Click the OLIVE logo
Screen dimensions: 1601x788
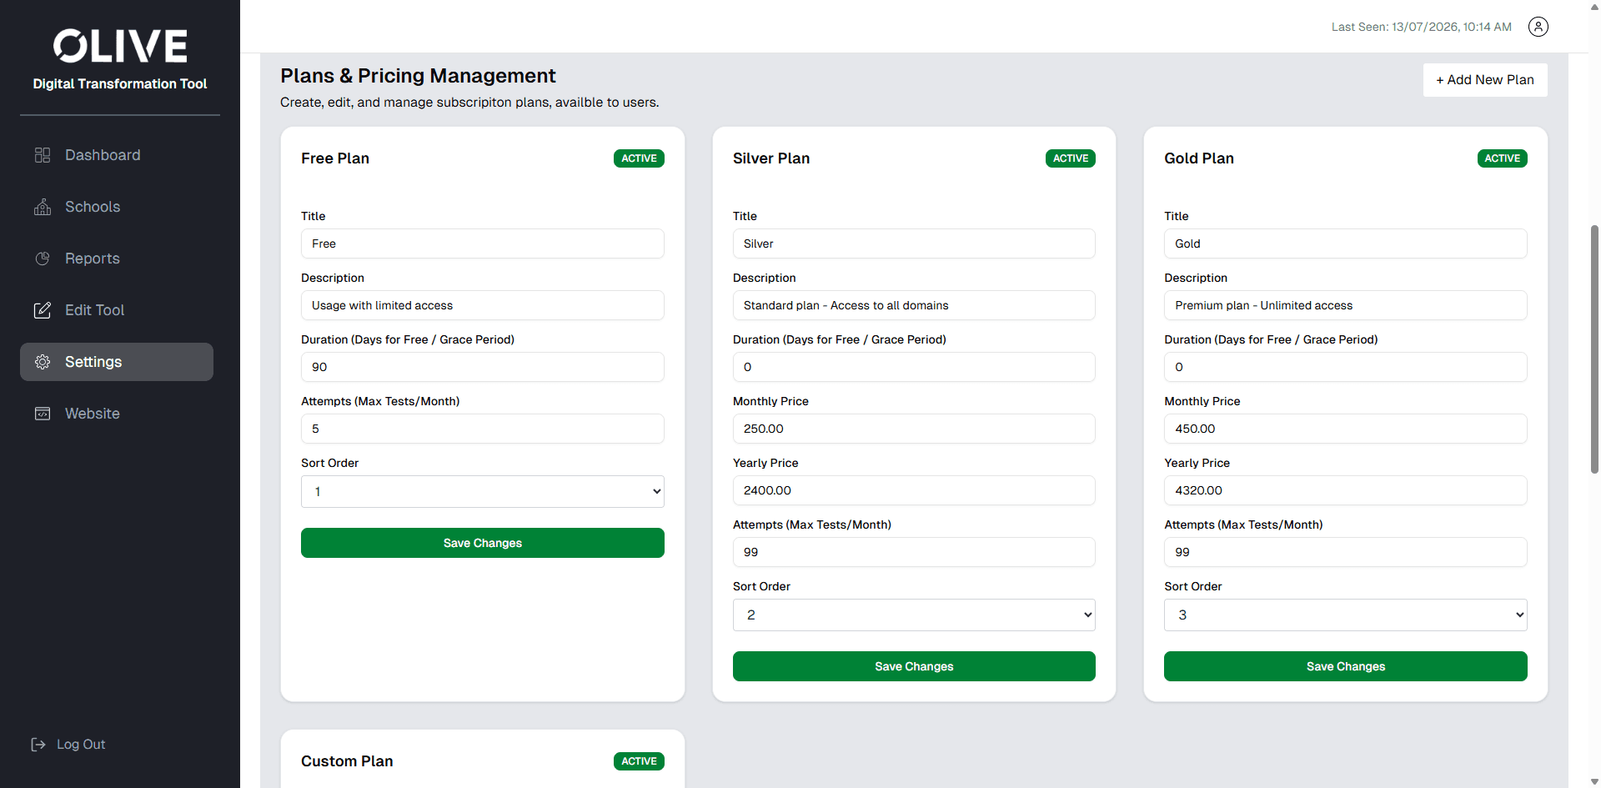(x=120, y=46)
